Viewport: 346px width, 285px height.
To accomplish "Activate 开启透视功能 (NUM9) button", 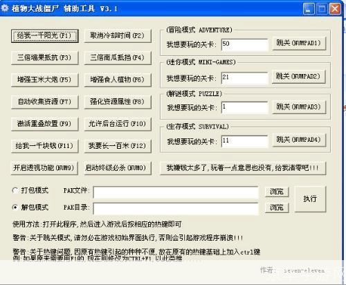I will 45,168.
